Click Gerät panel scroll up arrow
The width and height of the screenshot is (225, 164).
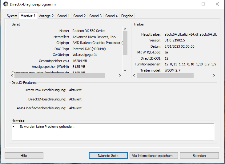pyautogui.click(x=125, y=29)
